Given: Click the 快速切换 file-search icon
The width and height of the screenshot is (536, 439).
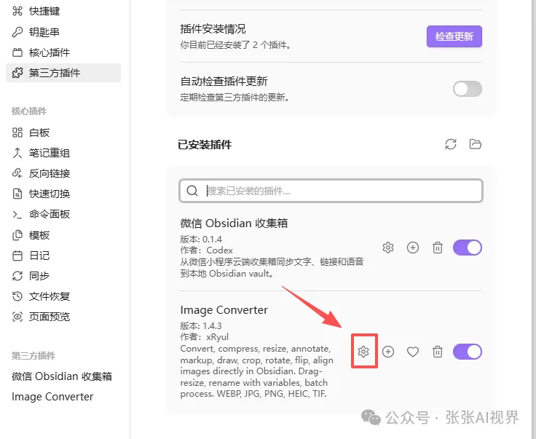Looking at the screenshot, I should point(17,194).
